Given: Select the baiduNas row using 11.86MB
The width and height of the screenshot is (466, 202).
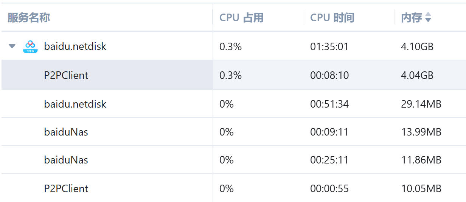Looking at the screenshot, I should tap(66, 160).
